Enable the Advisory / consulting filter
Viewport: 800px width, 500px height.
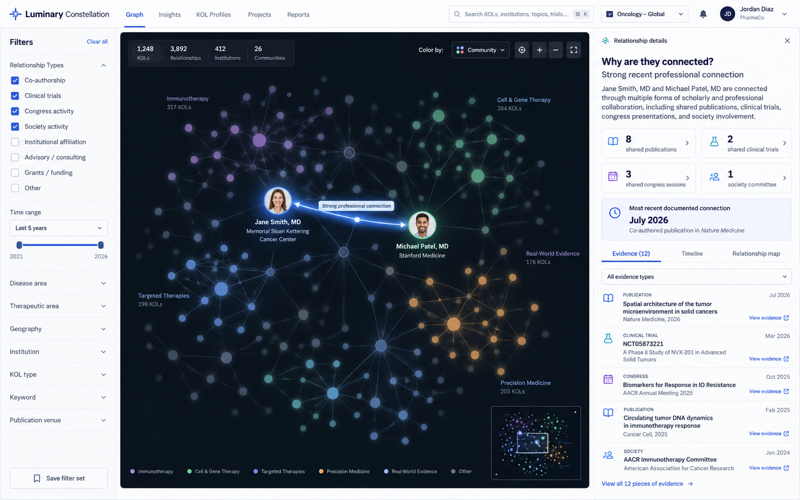pos(15,157)
